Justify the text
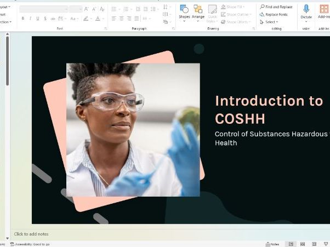The width and height of the screenshot is (330, 247). click(x=136, y=19)
